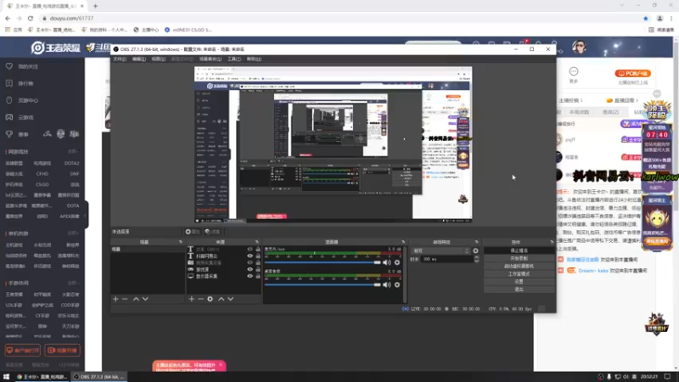
Task: Reload the Douyu page in Chrome
Action: 31,18
